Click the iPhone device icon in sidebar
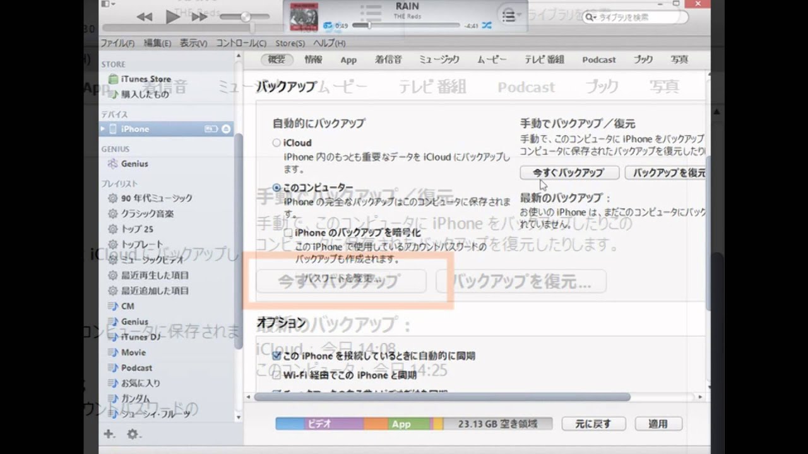Viewport: 808px width, 454px height. point(113,129)
